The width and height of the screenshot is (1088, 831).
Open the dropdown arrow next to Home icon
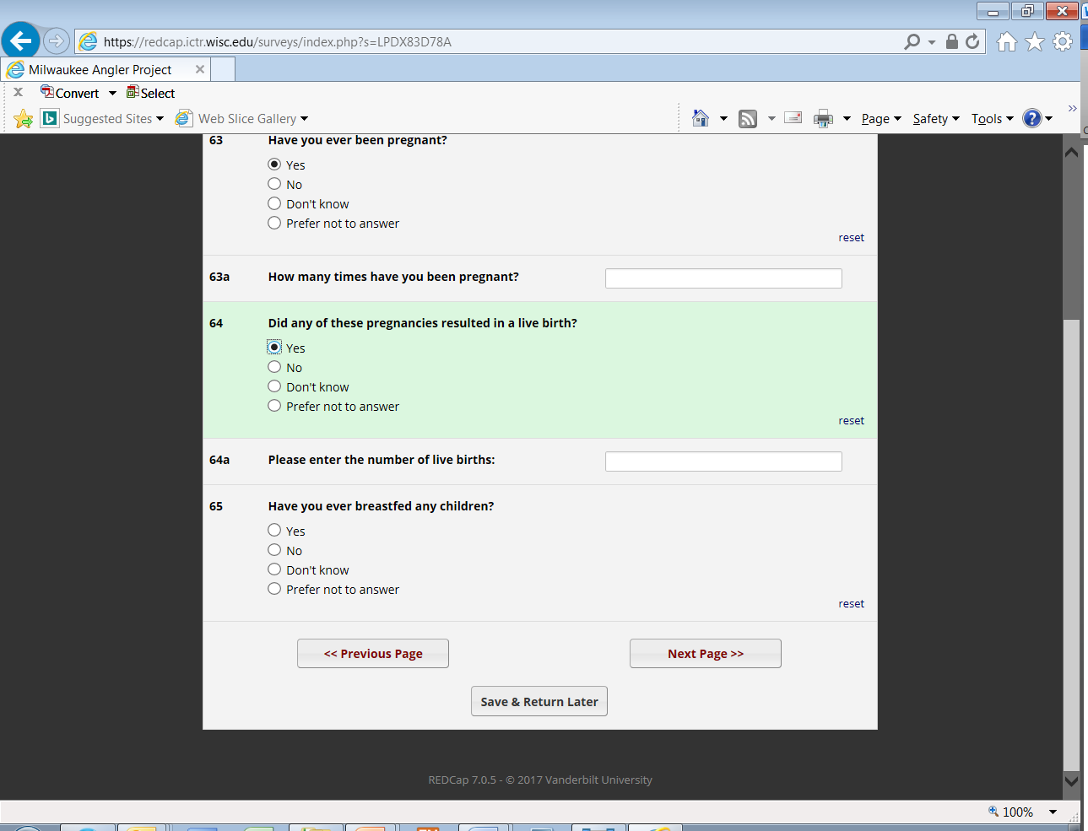(x=723, y=119)
